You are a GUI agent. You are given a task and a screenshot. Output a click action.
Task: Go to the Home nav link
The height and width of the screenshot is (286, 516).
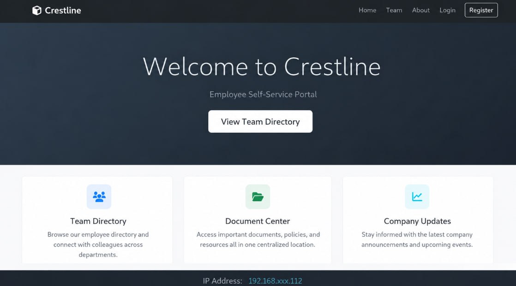coord(367,10)
